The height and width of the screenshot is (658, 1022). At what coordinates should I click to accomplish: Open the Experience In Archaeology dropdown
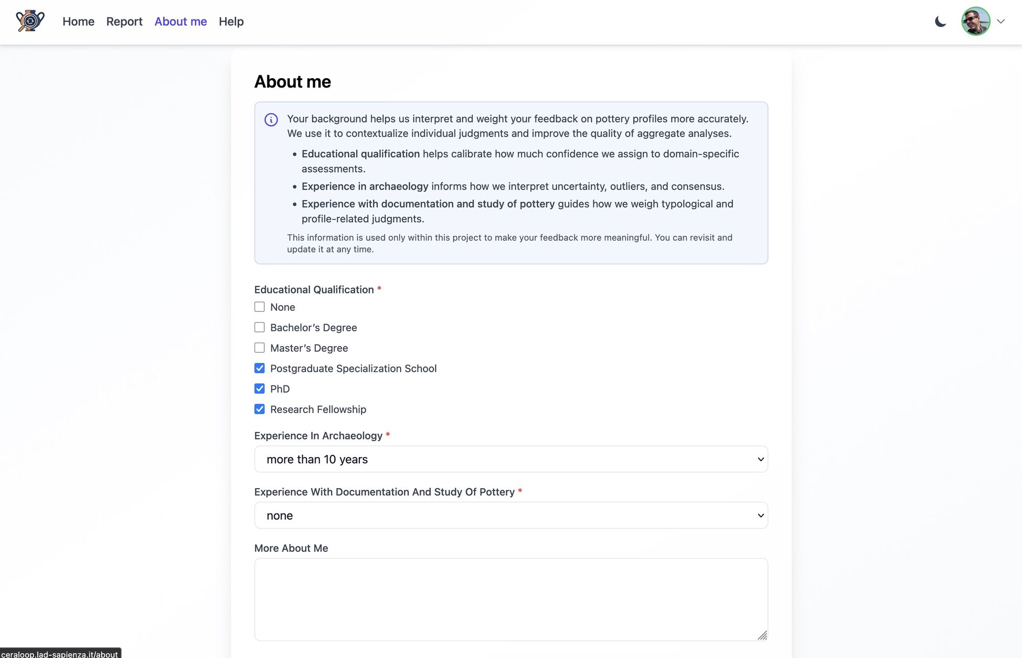[x=511, y=459]
